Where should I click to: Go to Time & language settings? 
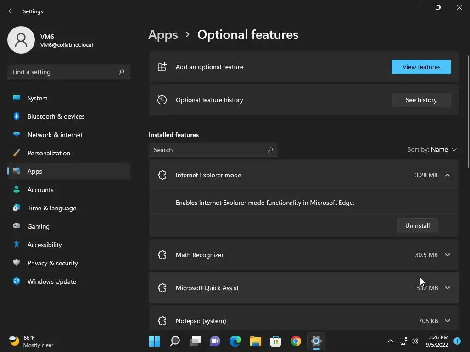[52, 208]
